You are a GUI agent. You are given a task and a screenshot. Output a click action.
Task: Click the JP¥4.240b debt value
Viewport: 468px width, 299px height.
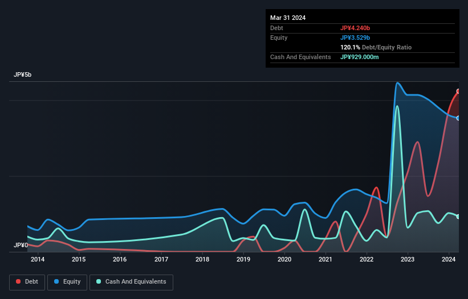(x=355, y=28)
